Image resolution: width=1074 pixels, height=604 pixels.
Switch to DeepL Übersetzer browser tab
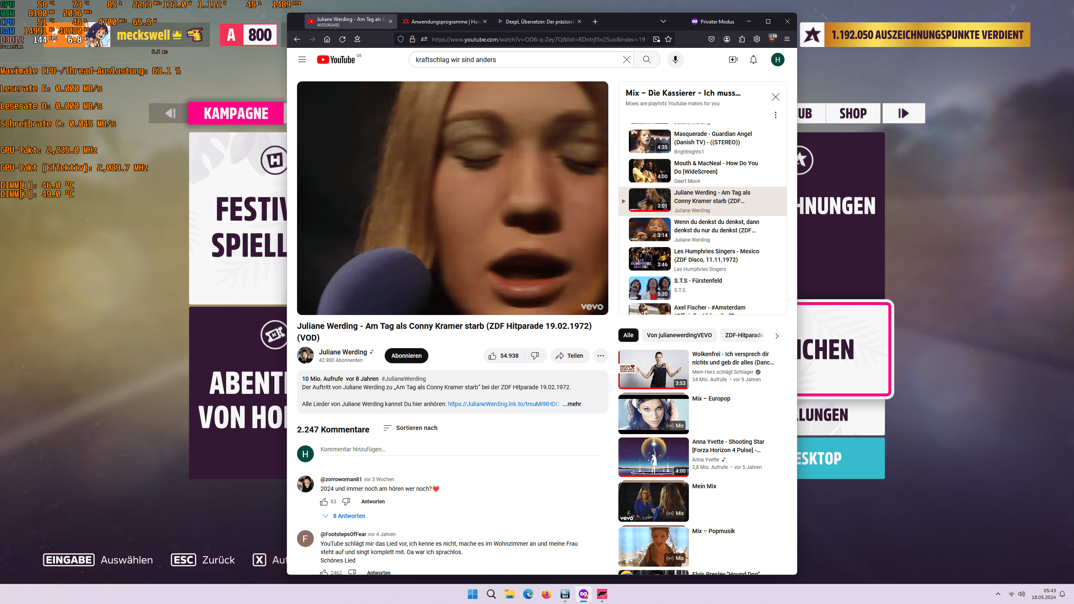tap(539, 21)
